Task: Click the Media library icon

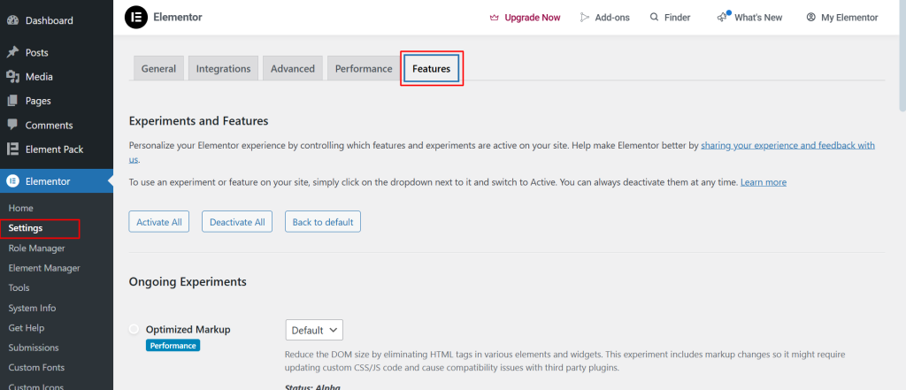Action: point(12,77)
